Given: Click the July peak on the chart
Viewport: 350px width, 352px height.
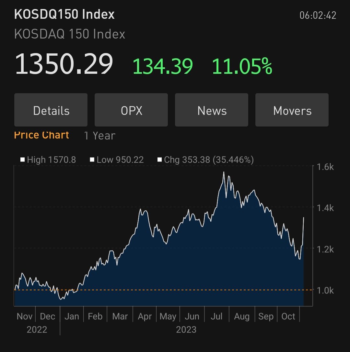Looking at the screenshot, I should [x=224, y=172].
